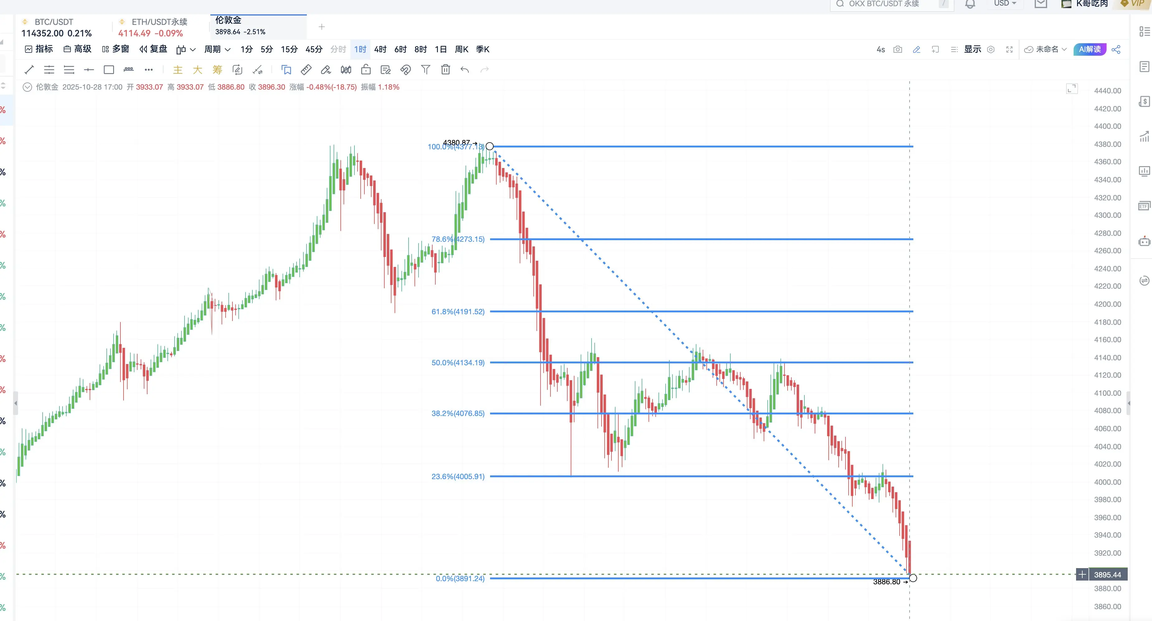Click the undo arrow icon
The image size is (1152, 621).
click(x=465, y=70)
